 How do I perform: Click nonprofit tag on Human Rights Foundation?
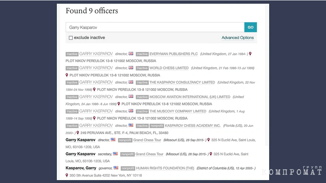[128, 169]
